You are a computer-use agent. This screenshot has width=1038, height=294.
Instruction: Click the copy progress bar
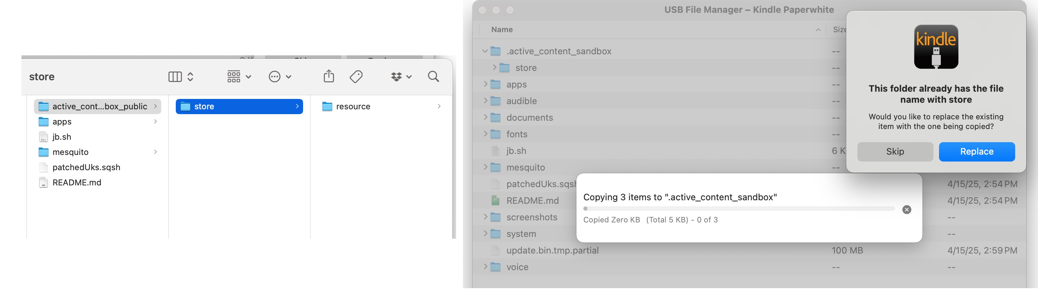click(739, 209)
